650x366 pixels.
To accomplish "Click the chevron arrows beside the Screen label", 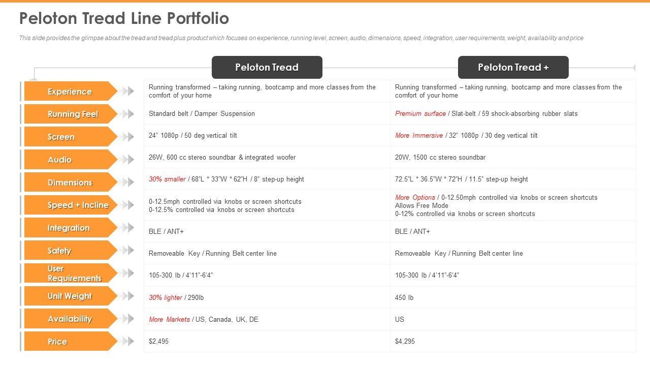I will [x=128, y=137].
